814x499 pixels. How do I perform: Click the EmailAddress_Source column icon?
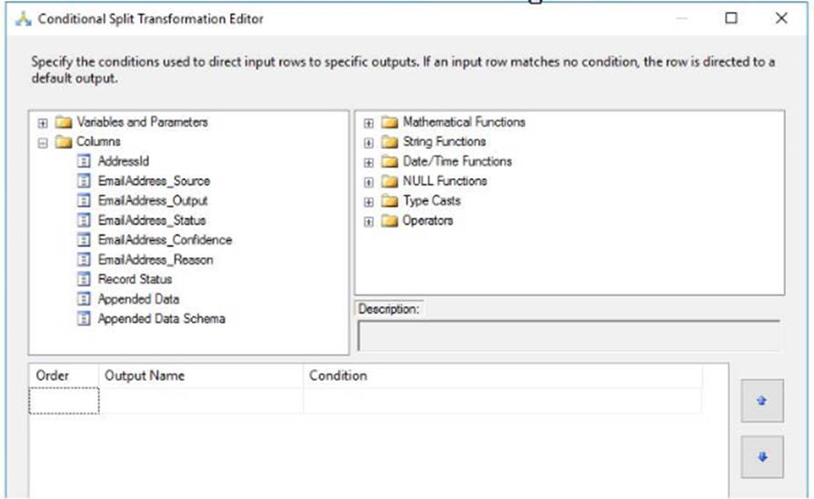coord(85,181)
